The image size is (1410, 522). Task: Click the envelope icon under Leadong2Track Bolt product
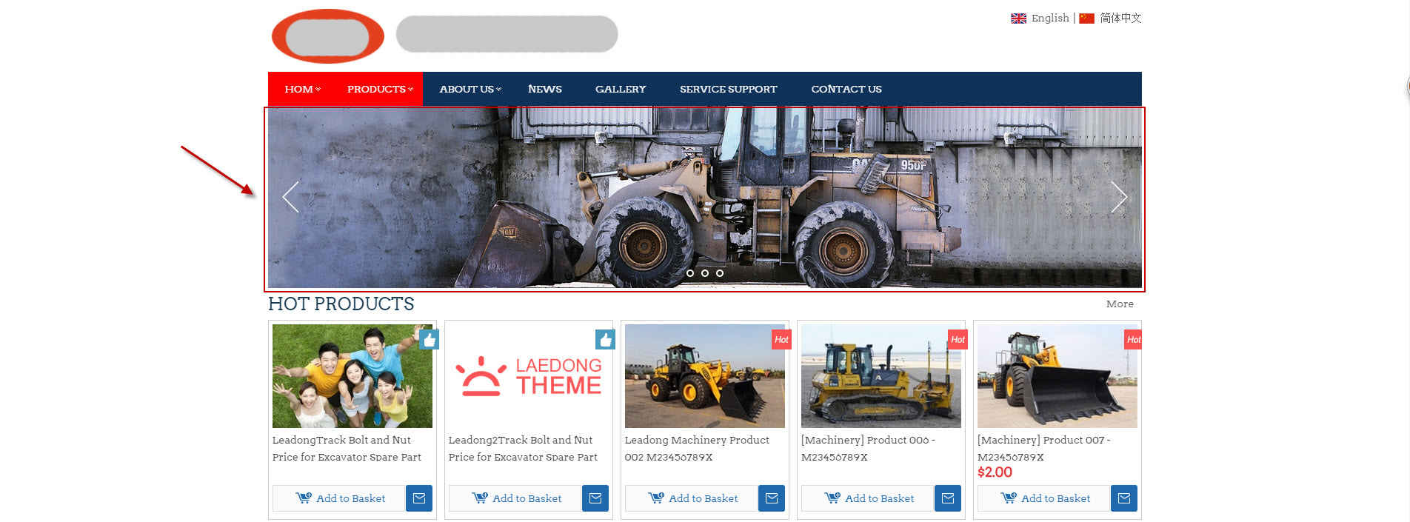pyautogui.click(x=595, y=498)
